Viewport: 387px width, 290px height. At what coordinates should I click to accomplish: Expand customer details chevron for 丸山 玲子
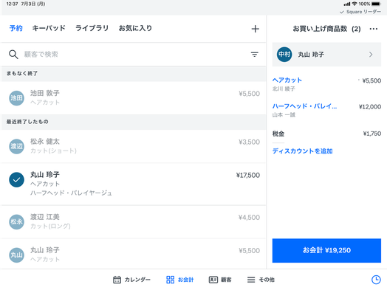371,55
